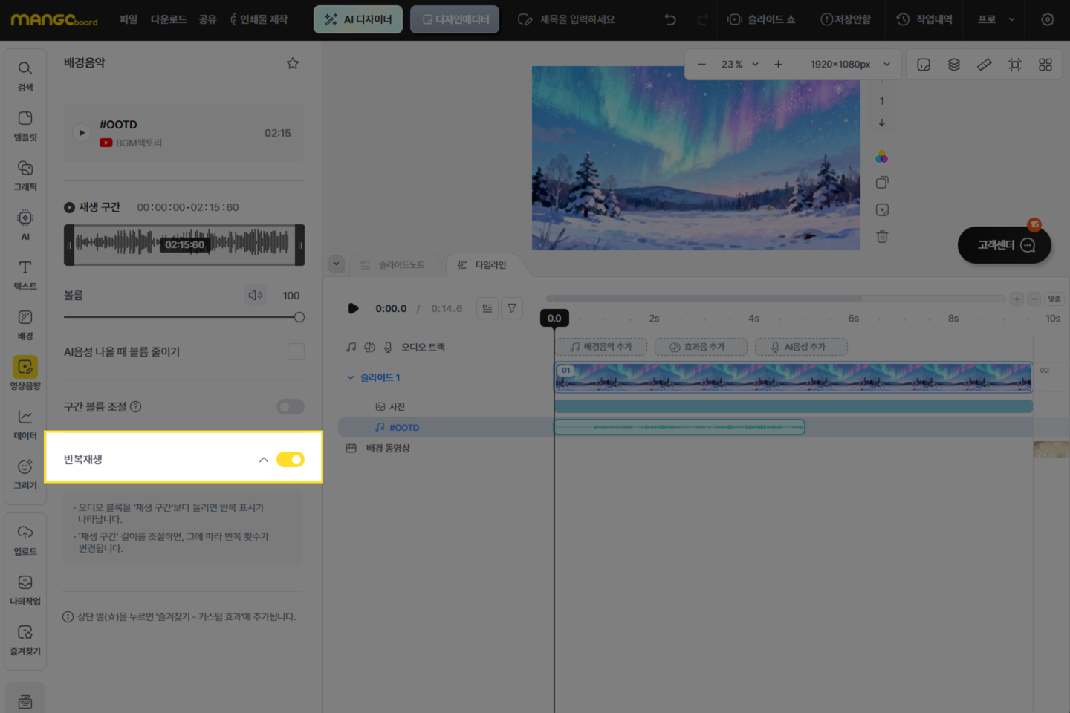This screenshot has height=713, width=1070.
Task: Open the 파일 menu
Action: [129, 19]
